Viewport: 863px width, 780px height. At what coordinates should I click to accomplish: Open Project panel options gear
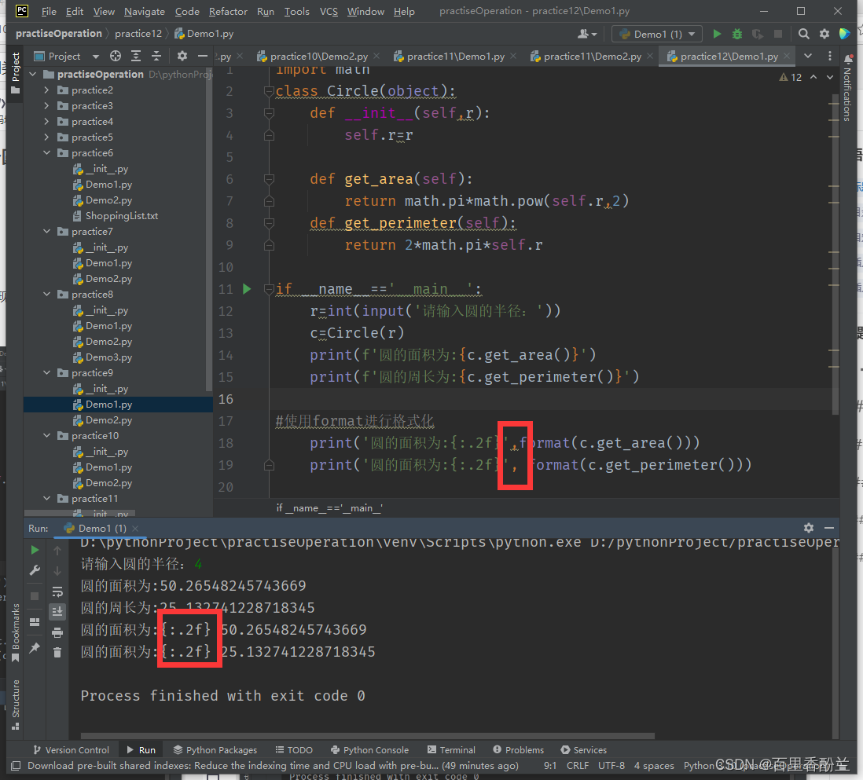182,56
